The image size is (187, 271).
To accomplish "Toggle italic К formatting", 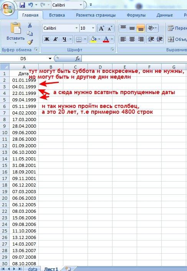I will (55, 39).
